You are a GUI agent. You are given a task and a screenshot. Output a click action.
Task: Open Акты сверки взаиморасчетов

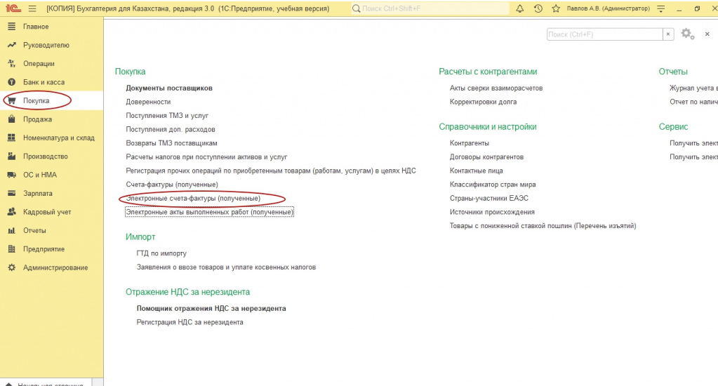pos(496,88)
